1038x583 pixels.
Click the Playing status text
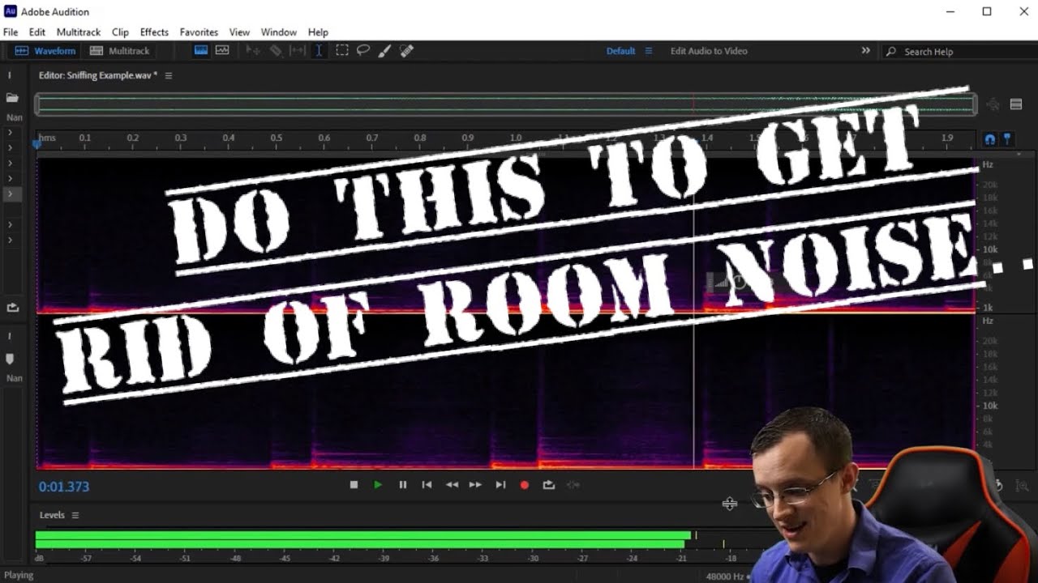[x=19, y=576]
